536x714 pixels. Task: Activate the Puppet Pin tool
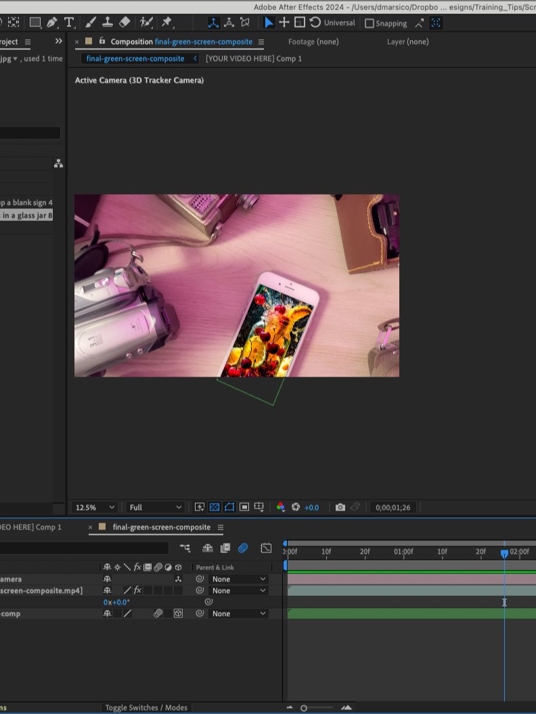point(166,22)
